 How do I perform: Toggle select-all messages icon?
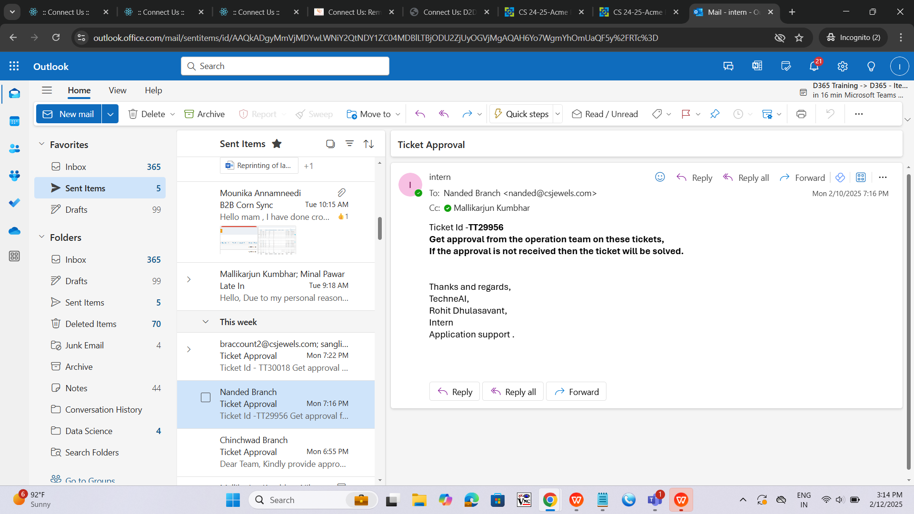click(x=330, y=144)
